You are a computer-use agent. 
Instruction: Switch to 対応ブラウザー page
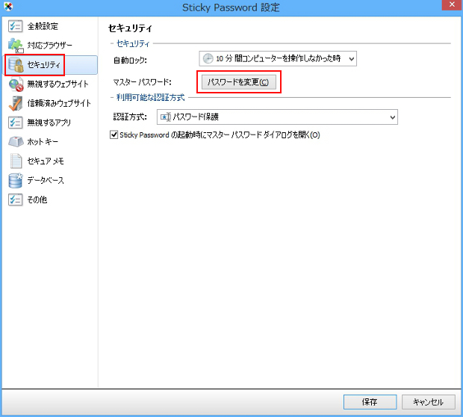pos(51,46)
